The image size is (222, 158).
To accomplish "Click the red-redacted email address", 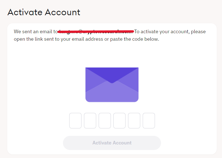I will (x=96, y=32).
